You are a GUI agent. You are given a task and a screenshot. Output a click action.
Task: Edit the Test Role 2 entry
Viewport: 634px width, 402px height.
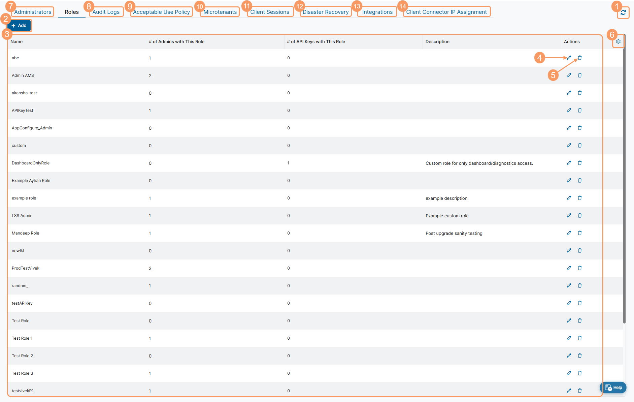[569, 356]
